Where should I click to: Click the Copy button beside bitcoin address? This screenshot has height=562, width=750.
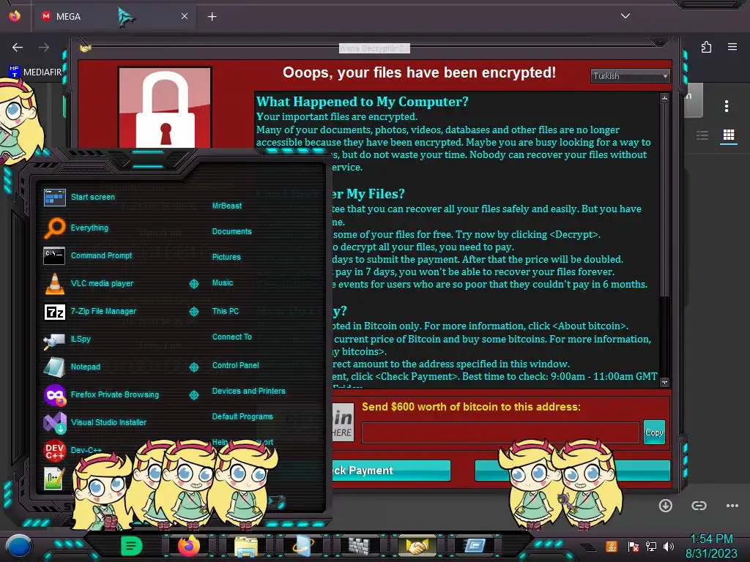[654, 432]
